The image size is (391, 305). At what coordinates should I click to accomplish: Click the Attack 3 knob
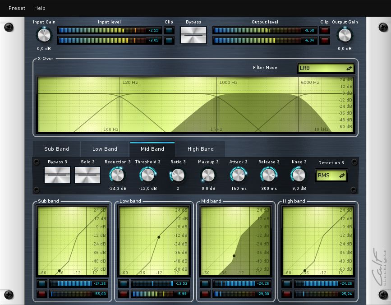tap(238, 175)
